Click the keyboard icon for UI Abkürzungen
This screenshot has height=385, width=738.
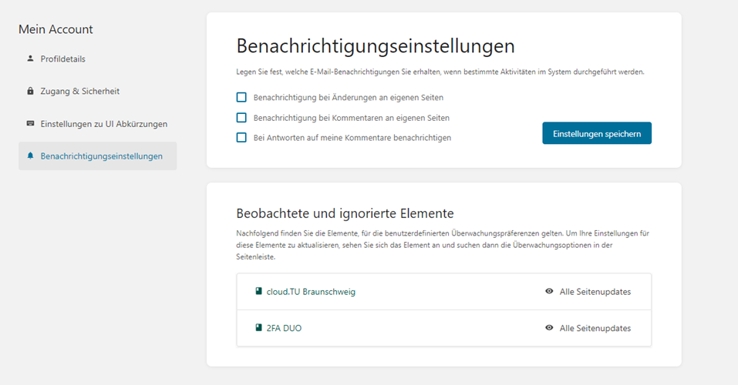31,123
